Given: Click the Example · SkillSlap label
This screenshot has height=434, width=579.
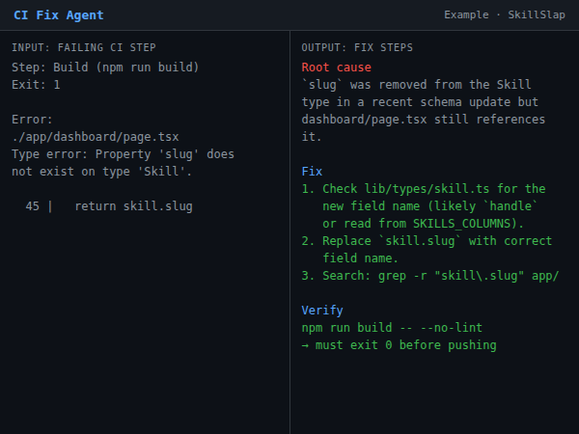Looking at the screenshot, I should click(x=505, y=15).
